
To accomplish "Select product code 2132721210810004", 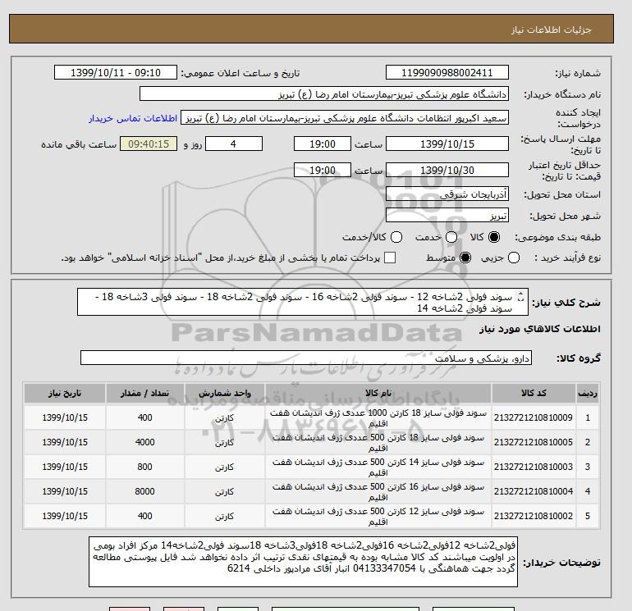I will 534,491.
